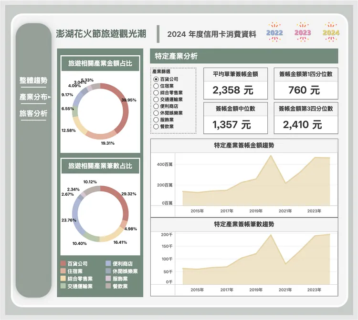The width and height of the screenshot is (358, 320).
Task: Click the 200千 axis label on count chart
Action: (x=167, y=235)
